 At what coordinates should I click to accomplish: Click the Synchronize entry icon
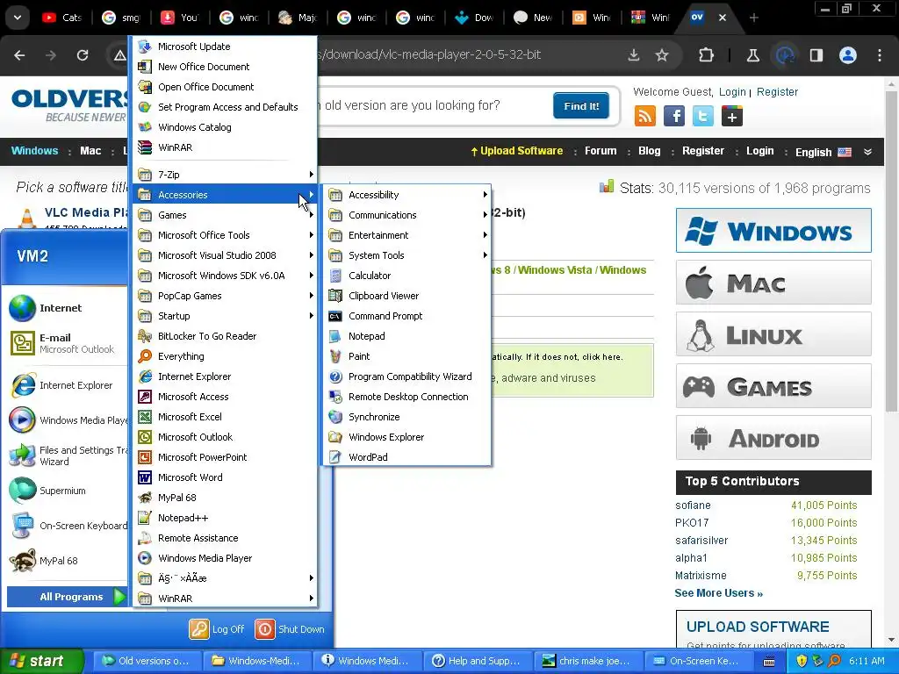(x=335, y=417)
